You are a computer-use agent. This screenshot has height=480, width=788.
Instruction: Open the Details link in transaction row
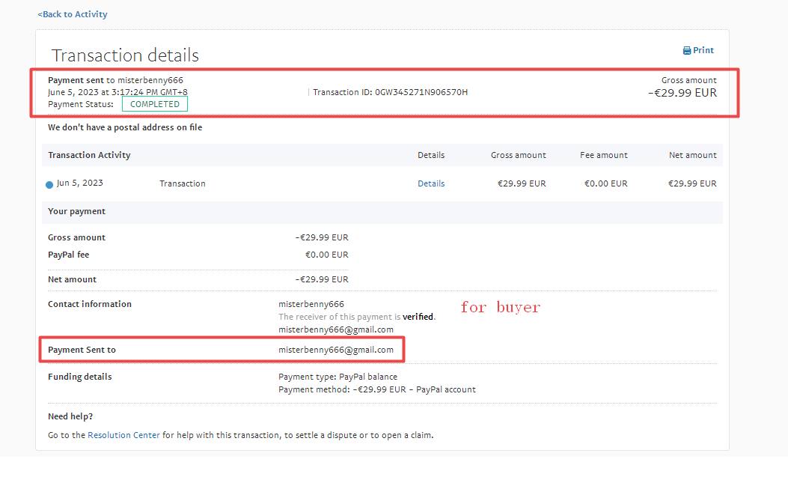tap(431, 183)
